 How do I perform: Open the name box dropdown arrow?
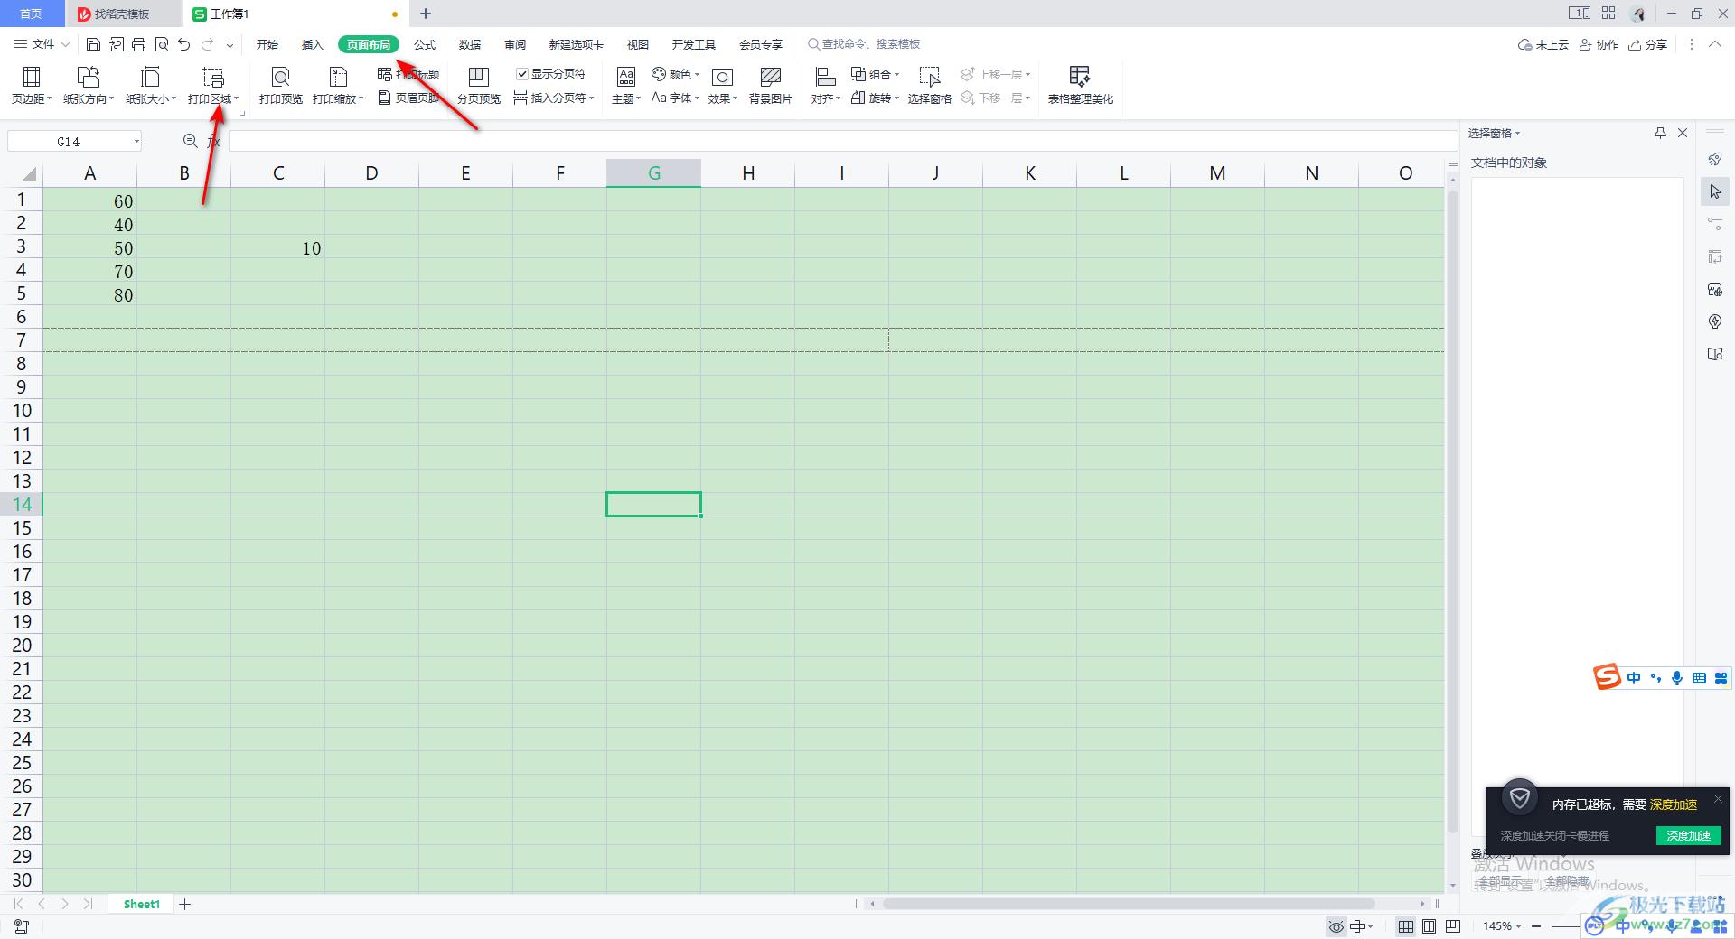coord(136,141)
